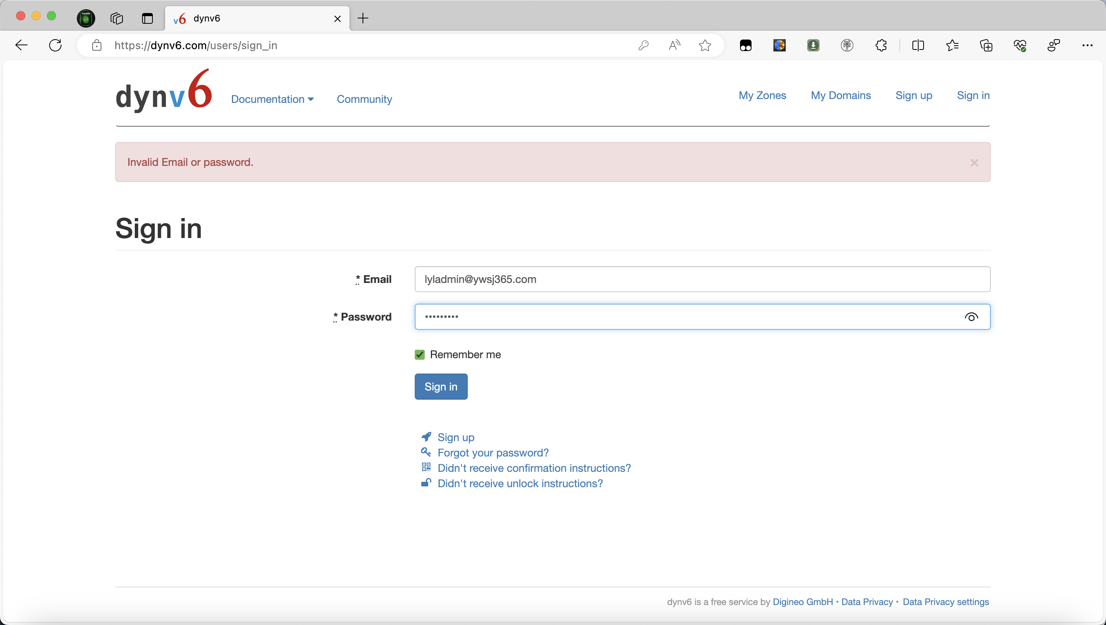Reveal password with the eye icon
Screen dimensions: 1106x625
971,317
